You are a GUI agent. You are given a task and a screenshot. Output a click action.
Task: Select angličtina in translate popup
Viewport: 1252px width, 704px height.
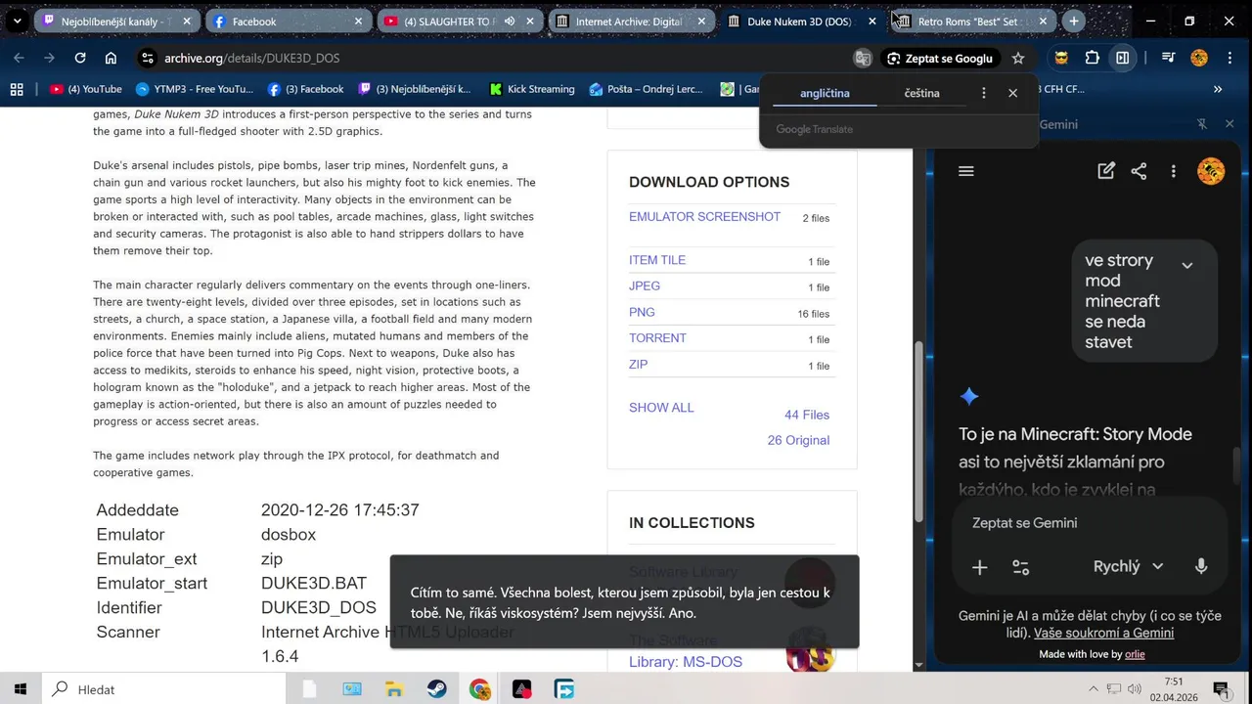click(825, 94)
